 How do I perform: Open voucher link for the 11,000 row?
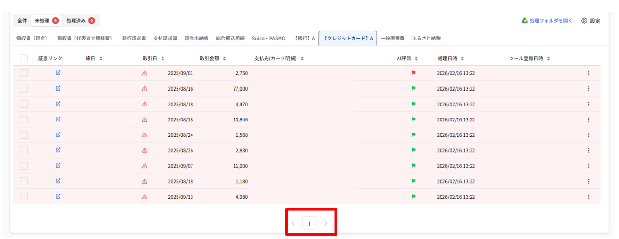click(x=58, y=165)
